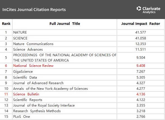This screenshot has height=120, width=165.
Task: Click rank number 10 cell
Action: click(6, 88)
